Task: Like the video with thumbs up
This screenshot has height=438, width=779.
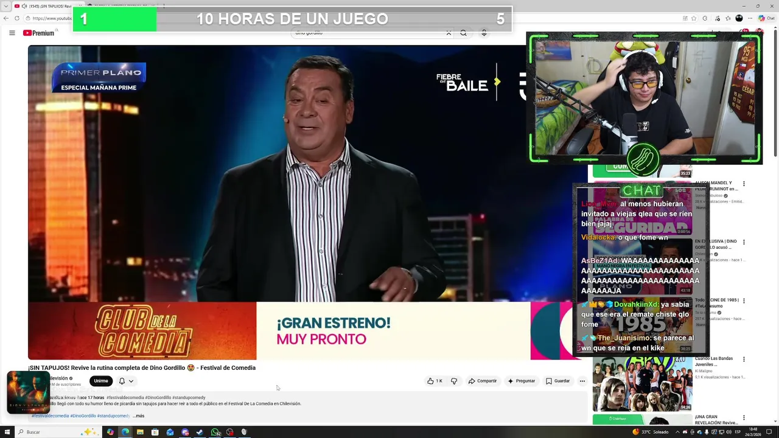Action: coord(435,381)
